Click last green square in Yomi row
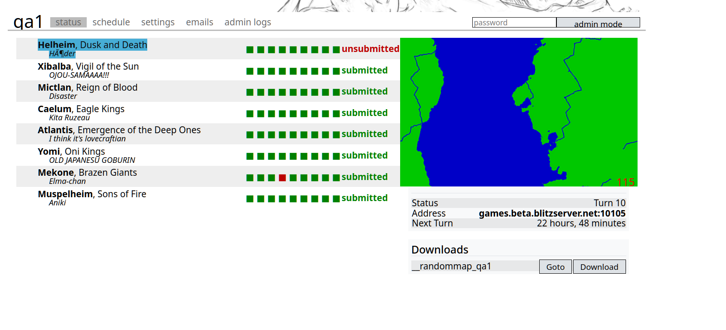Viewport: 726px width, 330px height. pos(336,156)
